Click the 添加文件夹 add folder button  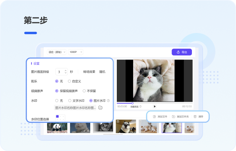[180, 117]
